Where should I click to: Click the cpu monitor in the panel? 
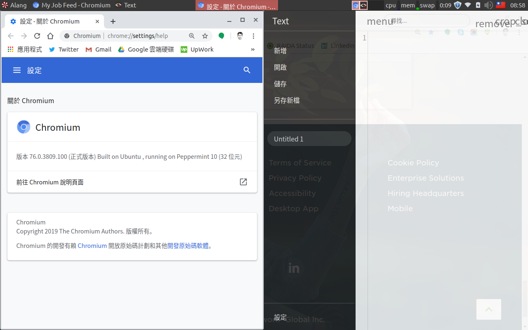390,5
